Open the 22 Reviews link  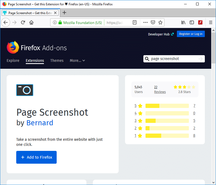[x=160, y=89]
